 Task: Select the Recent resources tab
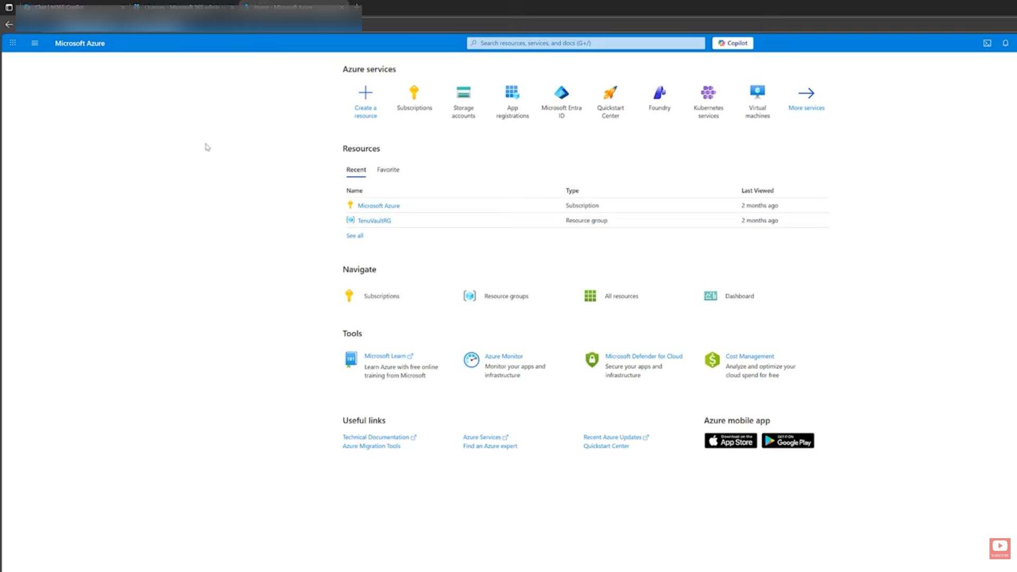click(x=356, y=170)
